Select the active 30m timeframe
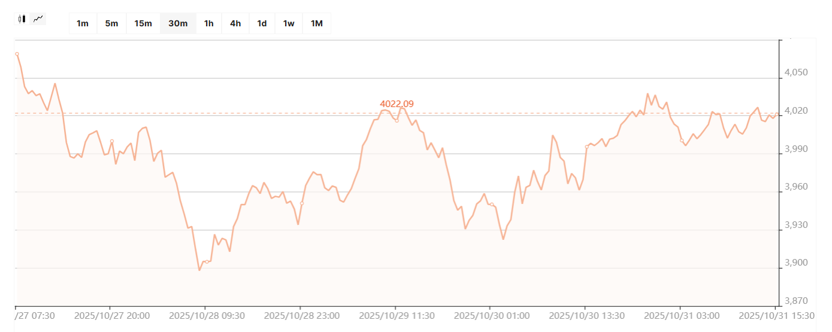832x332 pixels. click(178, 23)
